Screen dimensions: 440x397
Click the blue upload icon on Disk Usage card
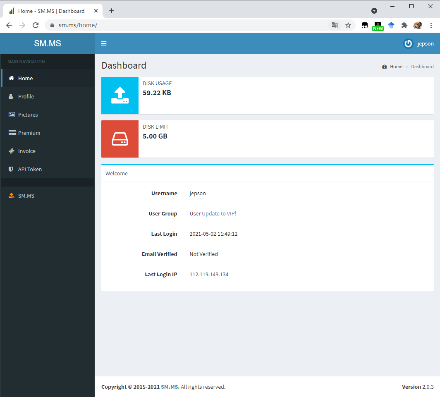pos(120,96)
